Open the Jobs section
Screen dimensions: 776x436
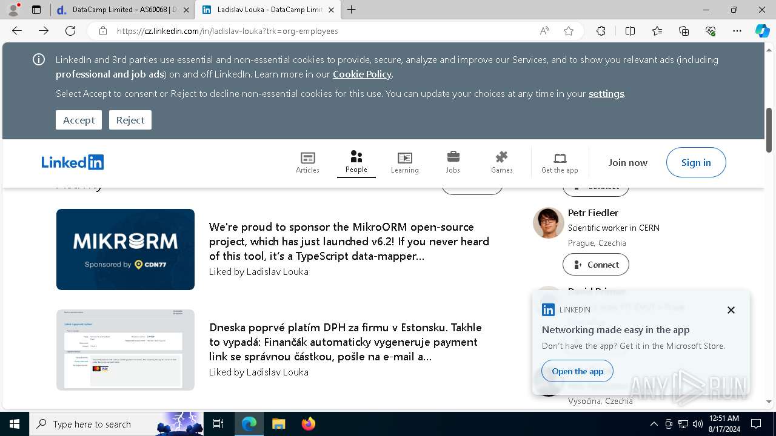[453, 162]
